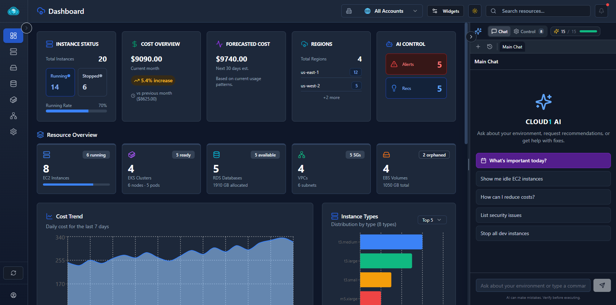Open the EBS Volumes resource card
This screenshot has height=305, width=616.
416,169
